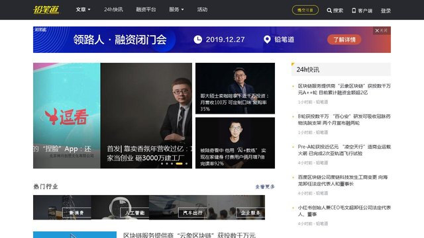
Task: Open the 云象区块链 news item
Action: 344,89
